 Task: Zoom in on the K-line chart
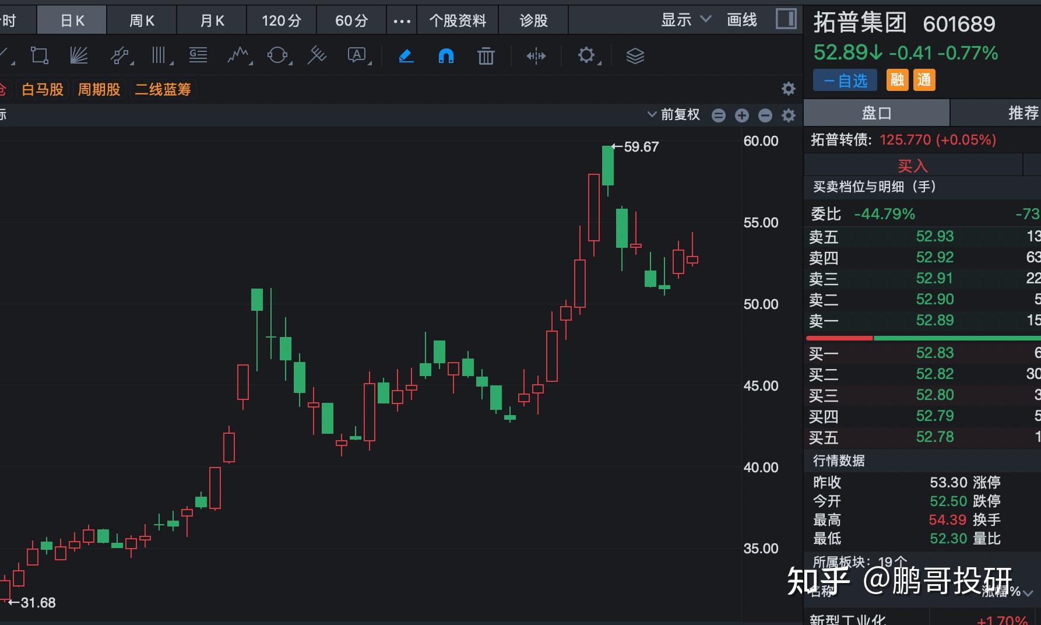click(x=741, y=115)
